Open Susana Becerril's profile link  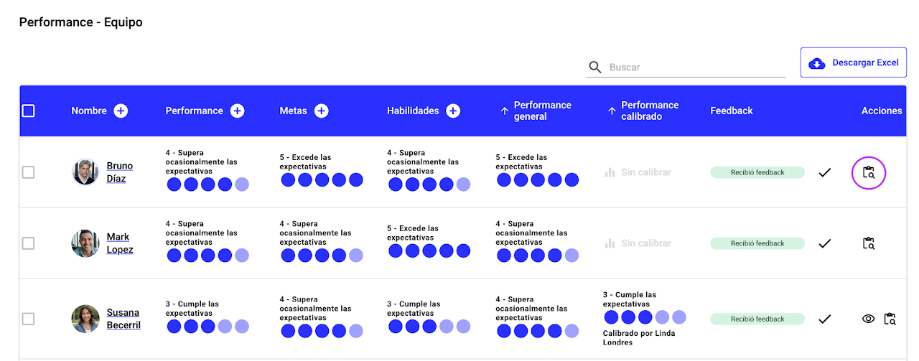tap(123, 319)
